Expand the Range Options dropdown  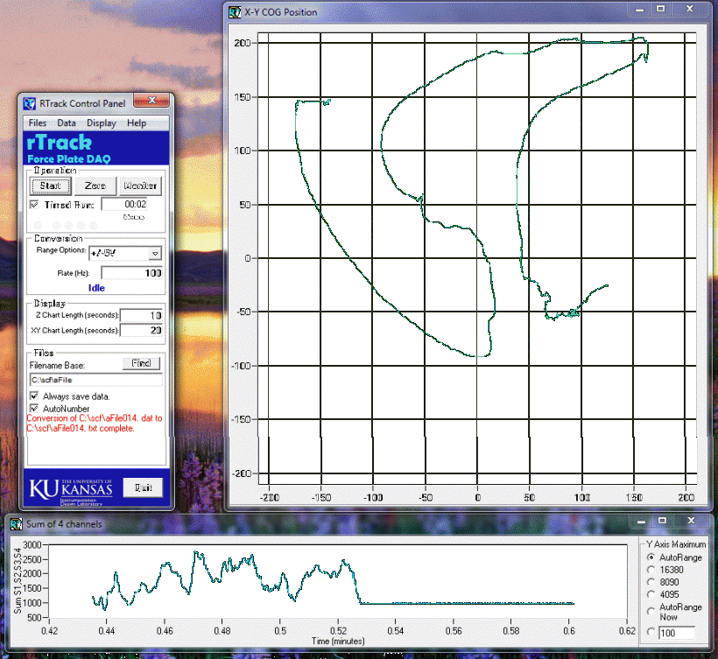(x=155, y=253)
